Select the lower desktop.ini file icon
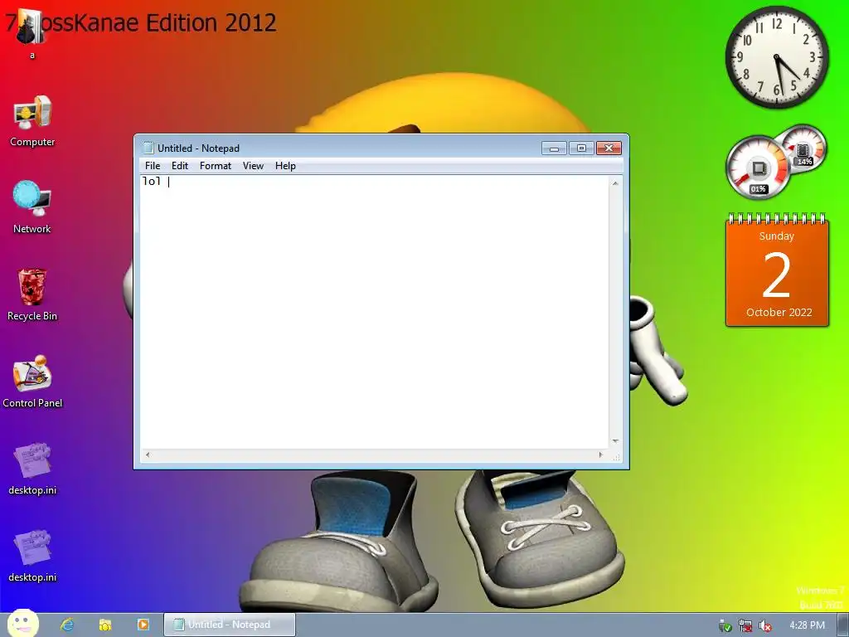Image resolution: width=849 pixels, height=637 pixels. pos(32,556)
